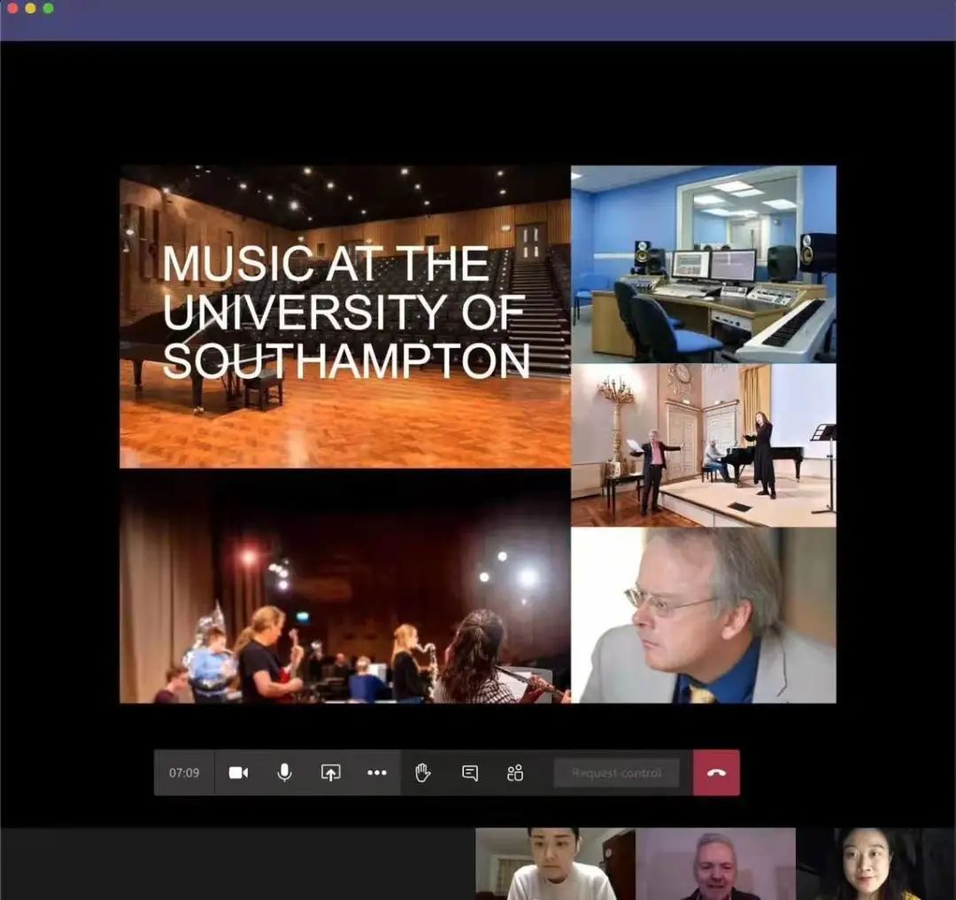
Task: Raise your hand in the meeting
Action: click(423, 773)
